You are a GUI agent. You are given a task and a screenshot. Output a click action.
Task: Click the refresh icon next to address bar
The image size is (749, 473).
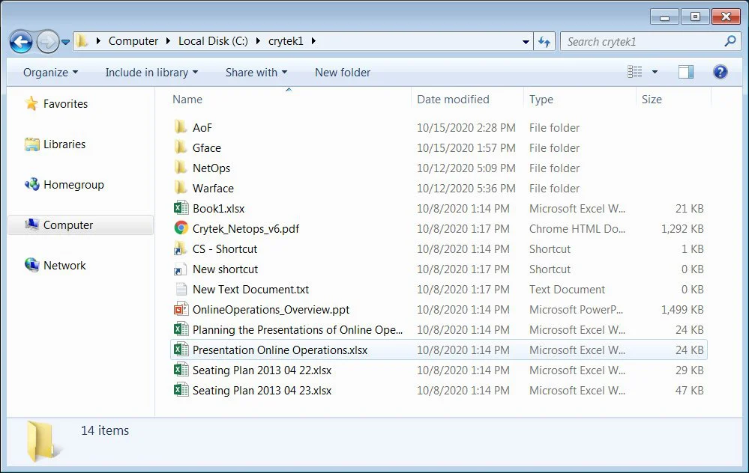pyautogui.click(x=544, y=42)
